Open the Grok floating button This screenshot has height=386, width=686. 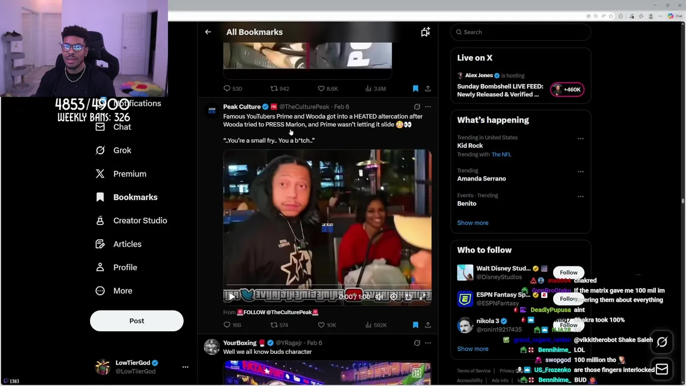tap(662, 342)
